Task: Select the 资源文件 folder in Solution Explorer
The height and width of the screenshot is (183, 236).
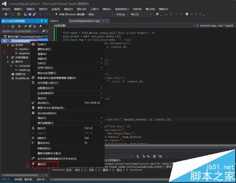Action: coord(20,74)
